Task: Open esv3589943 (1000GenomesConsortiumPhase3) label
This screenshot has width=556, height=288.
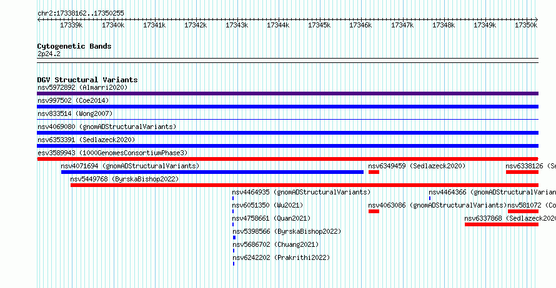Action: coord(112,153)
